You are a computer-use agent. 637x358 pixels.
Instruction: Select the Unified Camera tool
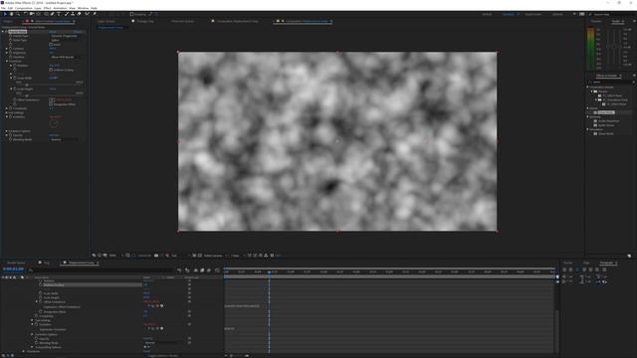click(32, 14)
